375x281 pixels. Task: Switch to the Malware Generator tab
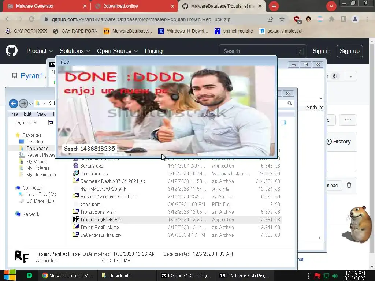pyautogui.click(x=47, y=6)
